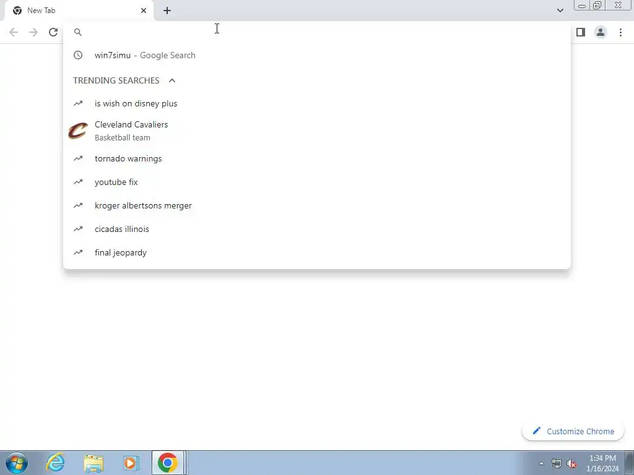Choose the 'youtube fix' trending search

pyautogui.click(x=317, y=182)
